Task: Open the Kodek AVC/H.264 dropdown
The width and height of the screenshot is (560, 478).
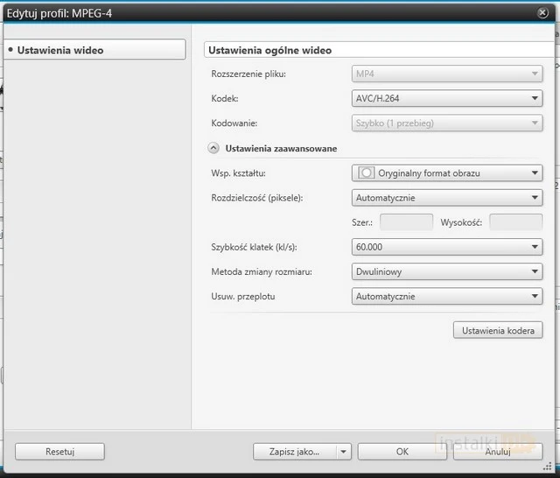Action: coord(446,99)
